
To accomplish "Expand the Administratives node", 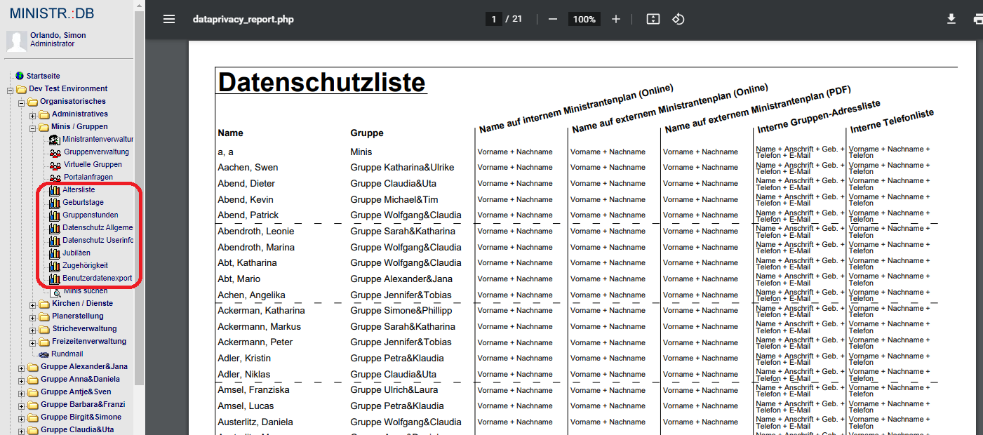I will point(32,115).
